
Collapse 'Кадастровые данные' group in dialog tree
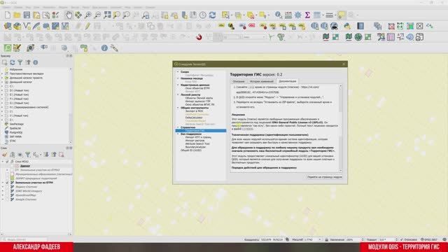point(178,85)
